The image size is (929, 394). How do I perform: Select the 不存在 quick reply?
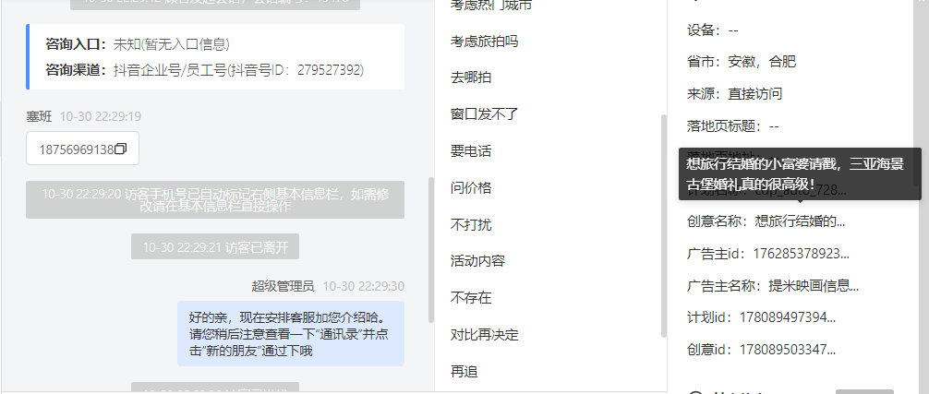pyautogui.click(x=471, y=297)
